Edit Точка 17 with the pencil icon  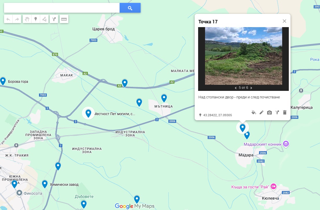click(261, 112)
